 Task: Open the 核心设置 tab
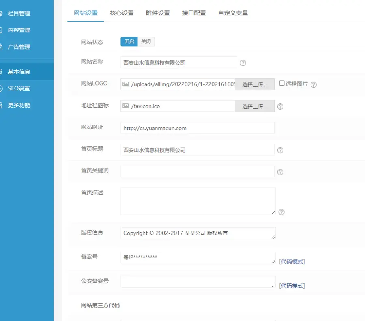[122, 13]
